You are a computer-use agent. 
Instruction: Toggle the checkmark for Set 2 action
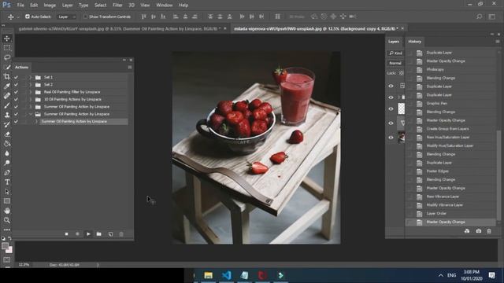point(16,85)
